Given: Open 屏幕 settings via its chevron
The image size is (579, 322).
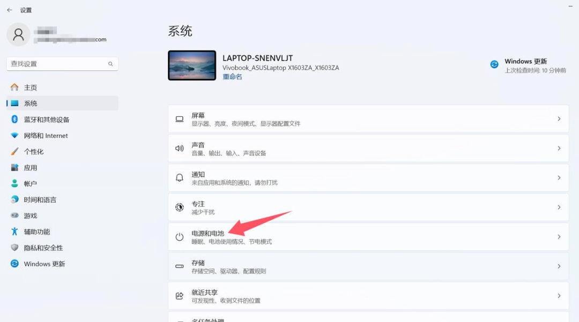Looking at the screenshot, I should (x=559, y=119).
